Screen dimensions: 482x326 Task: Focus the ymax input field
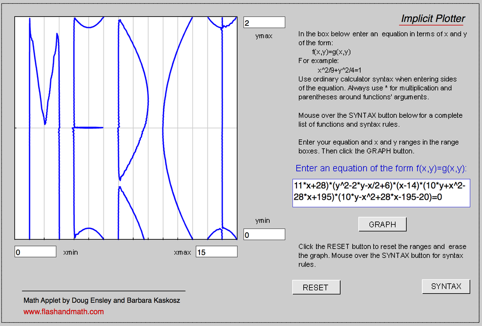[264, 23]
